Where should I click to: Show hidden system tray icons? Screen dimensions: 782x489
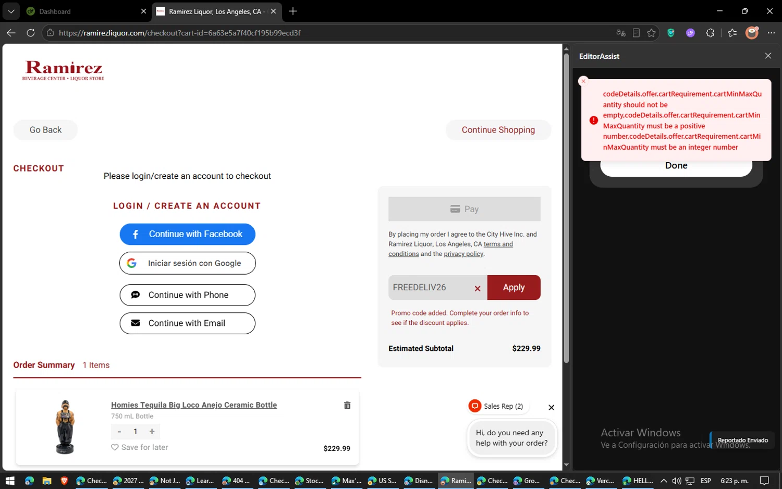[x=663, y=481]
